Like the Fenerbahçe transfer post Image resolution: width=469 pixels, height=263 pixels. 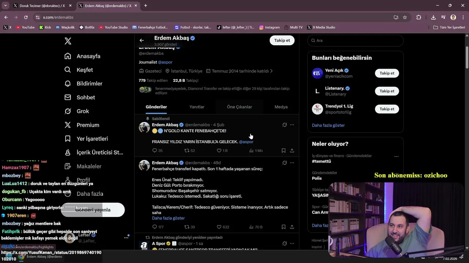(x=223, y=227)
